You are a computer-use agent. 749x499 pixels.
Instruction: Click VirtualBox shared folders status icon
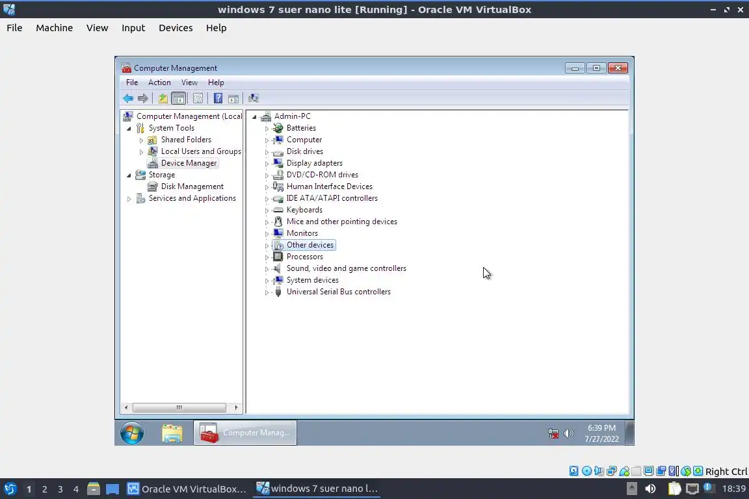click(637, 471)
